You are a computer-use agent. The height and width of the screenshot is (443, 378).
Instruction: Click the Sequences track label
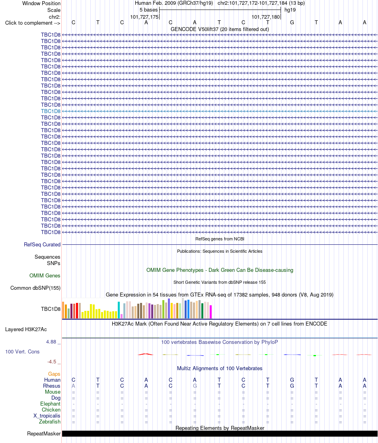point(47,257)
